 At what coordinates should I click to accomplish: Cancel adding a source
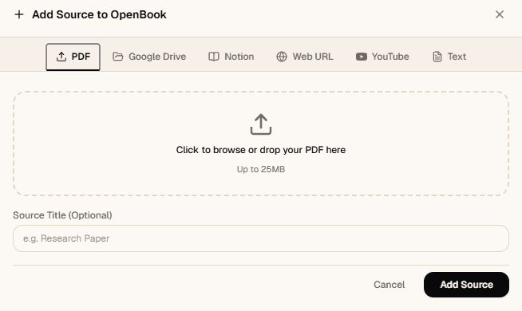tap(390, 285)
